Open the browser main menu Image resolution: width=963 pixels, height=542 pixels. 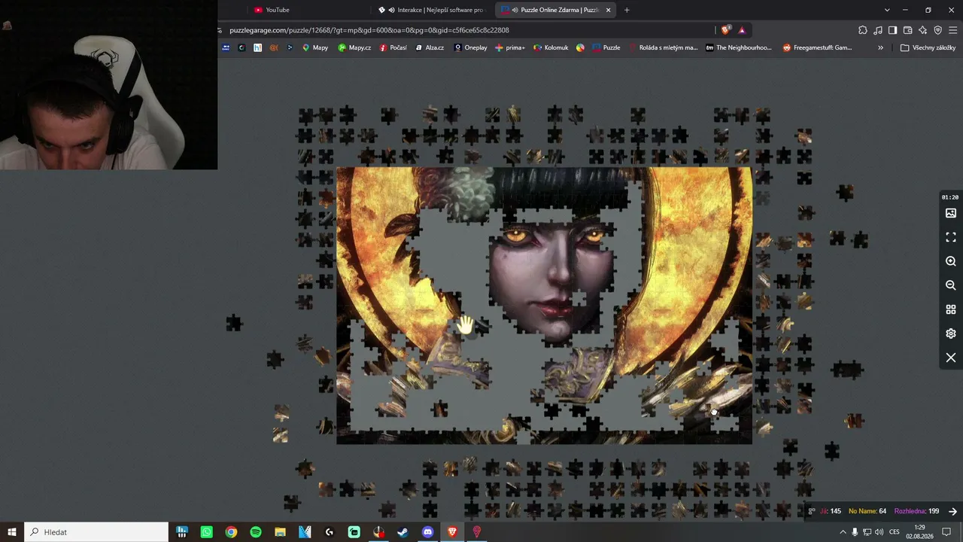pos(953,30)
